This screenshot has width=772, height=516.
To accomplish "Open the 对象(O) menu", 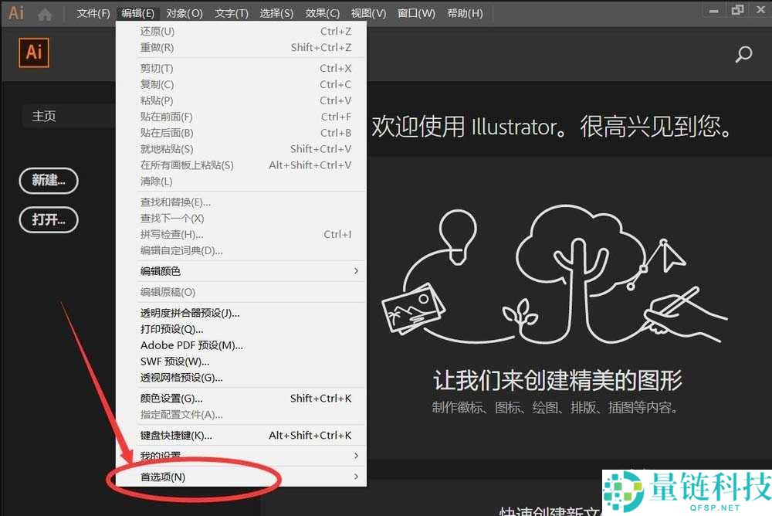I will [185, 13].
